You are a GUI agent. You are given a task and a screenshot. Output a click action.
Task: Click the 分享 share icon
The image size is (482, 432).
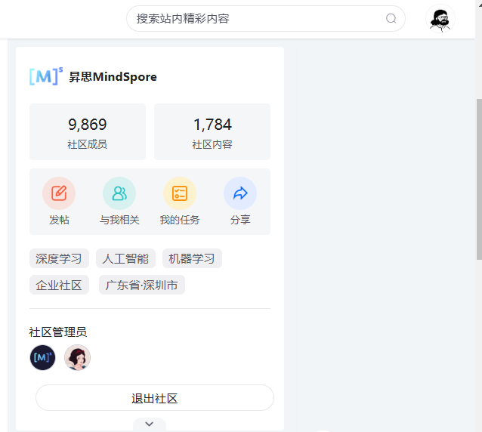tap(240, 193)
